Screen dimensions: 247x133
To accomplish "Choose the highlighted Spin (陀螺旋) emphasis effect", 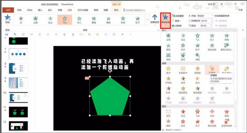I will [x=212, y=70].
